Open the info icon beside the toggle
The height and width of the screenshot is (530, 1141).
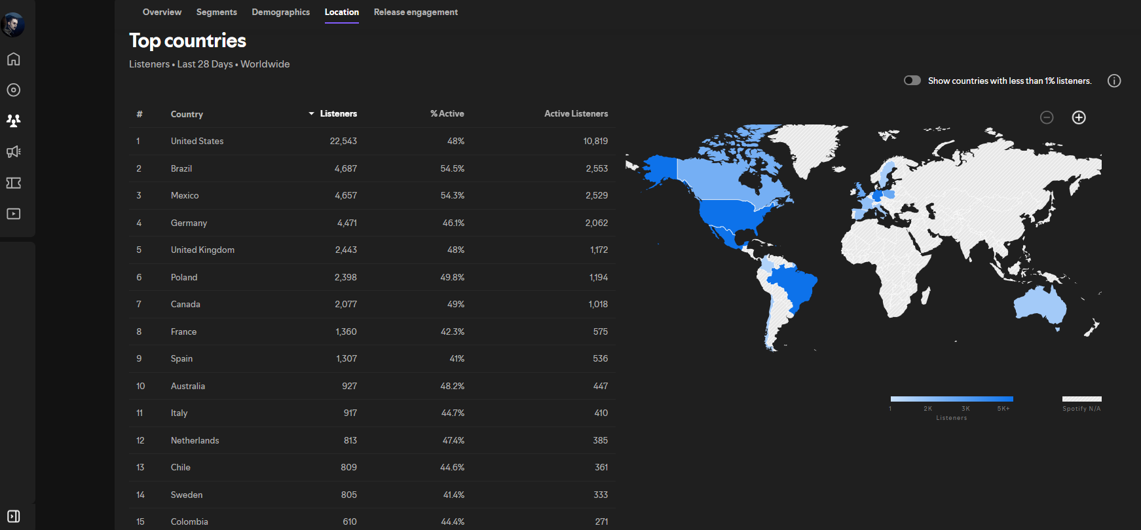tap(1114, 81)
